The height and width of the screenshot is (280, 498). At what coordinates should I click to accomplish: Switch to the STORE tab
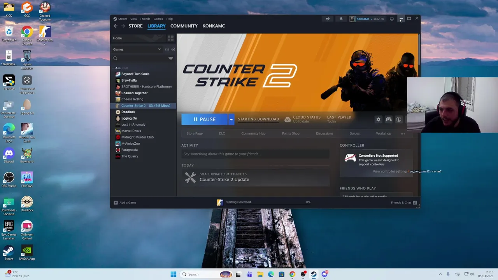coord(135,26)
